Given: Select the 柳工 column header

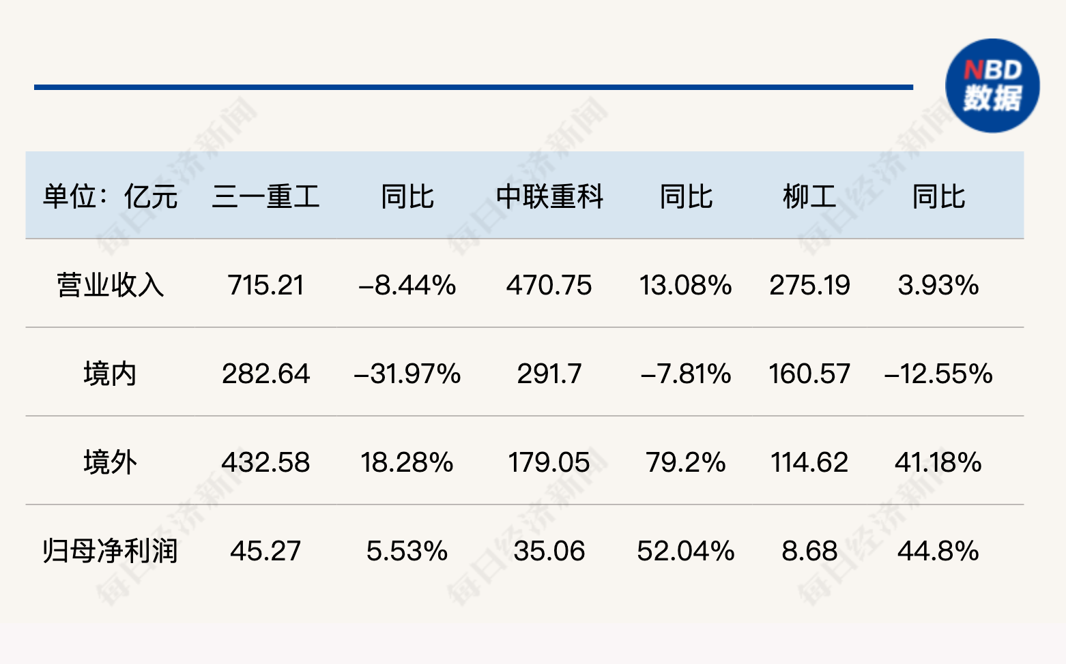Looking at the screenshot, I should [x=809, y=196].
